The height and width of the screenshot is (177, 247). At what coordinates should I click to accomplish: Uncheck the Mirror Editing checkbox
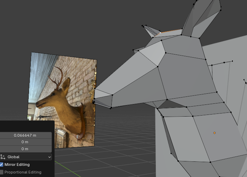point(1,165)
